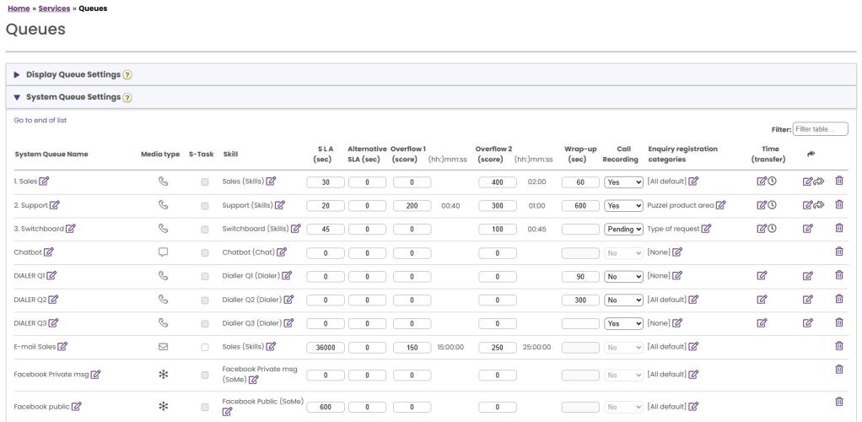The width and height of the screenshot is (862, 422).
Task: Click clock time icon in 2. Support row
Action: tap(773, 205)
